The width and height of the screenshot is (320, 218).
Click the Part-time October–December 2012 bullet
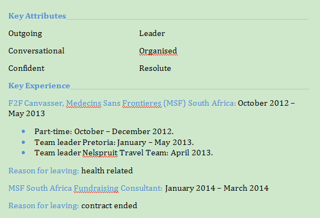(x=104, y=131)
